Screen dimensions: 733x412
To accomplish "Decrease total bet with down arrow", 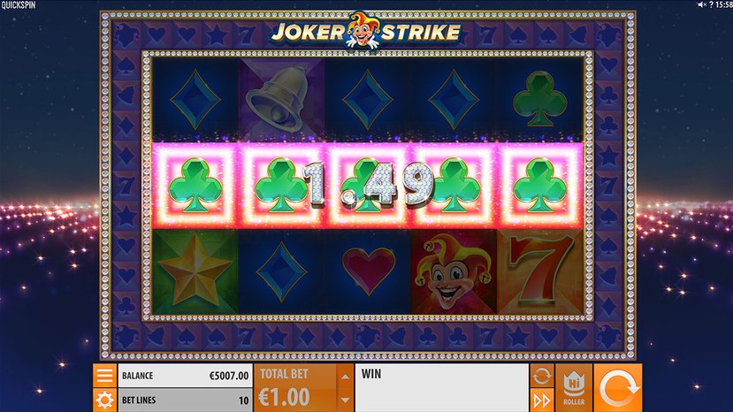I will click(x=345, y=400).
